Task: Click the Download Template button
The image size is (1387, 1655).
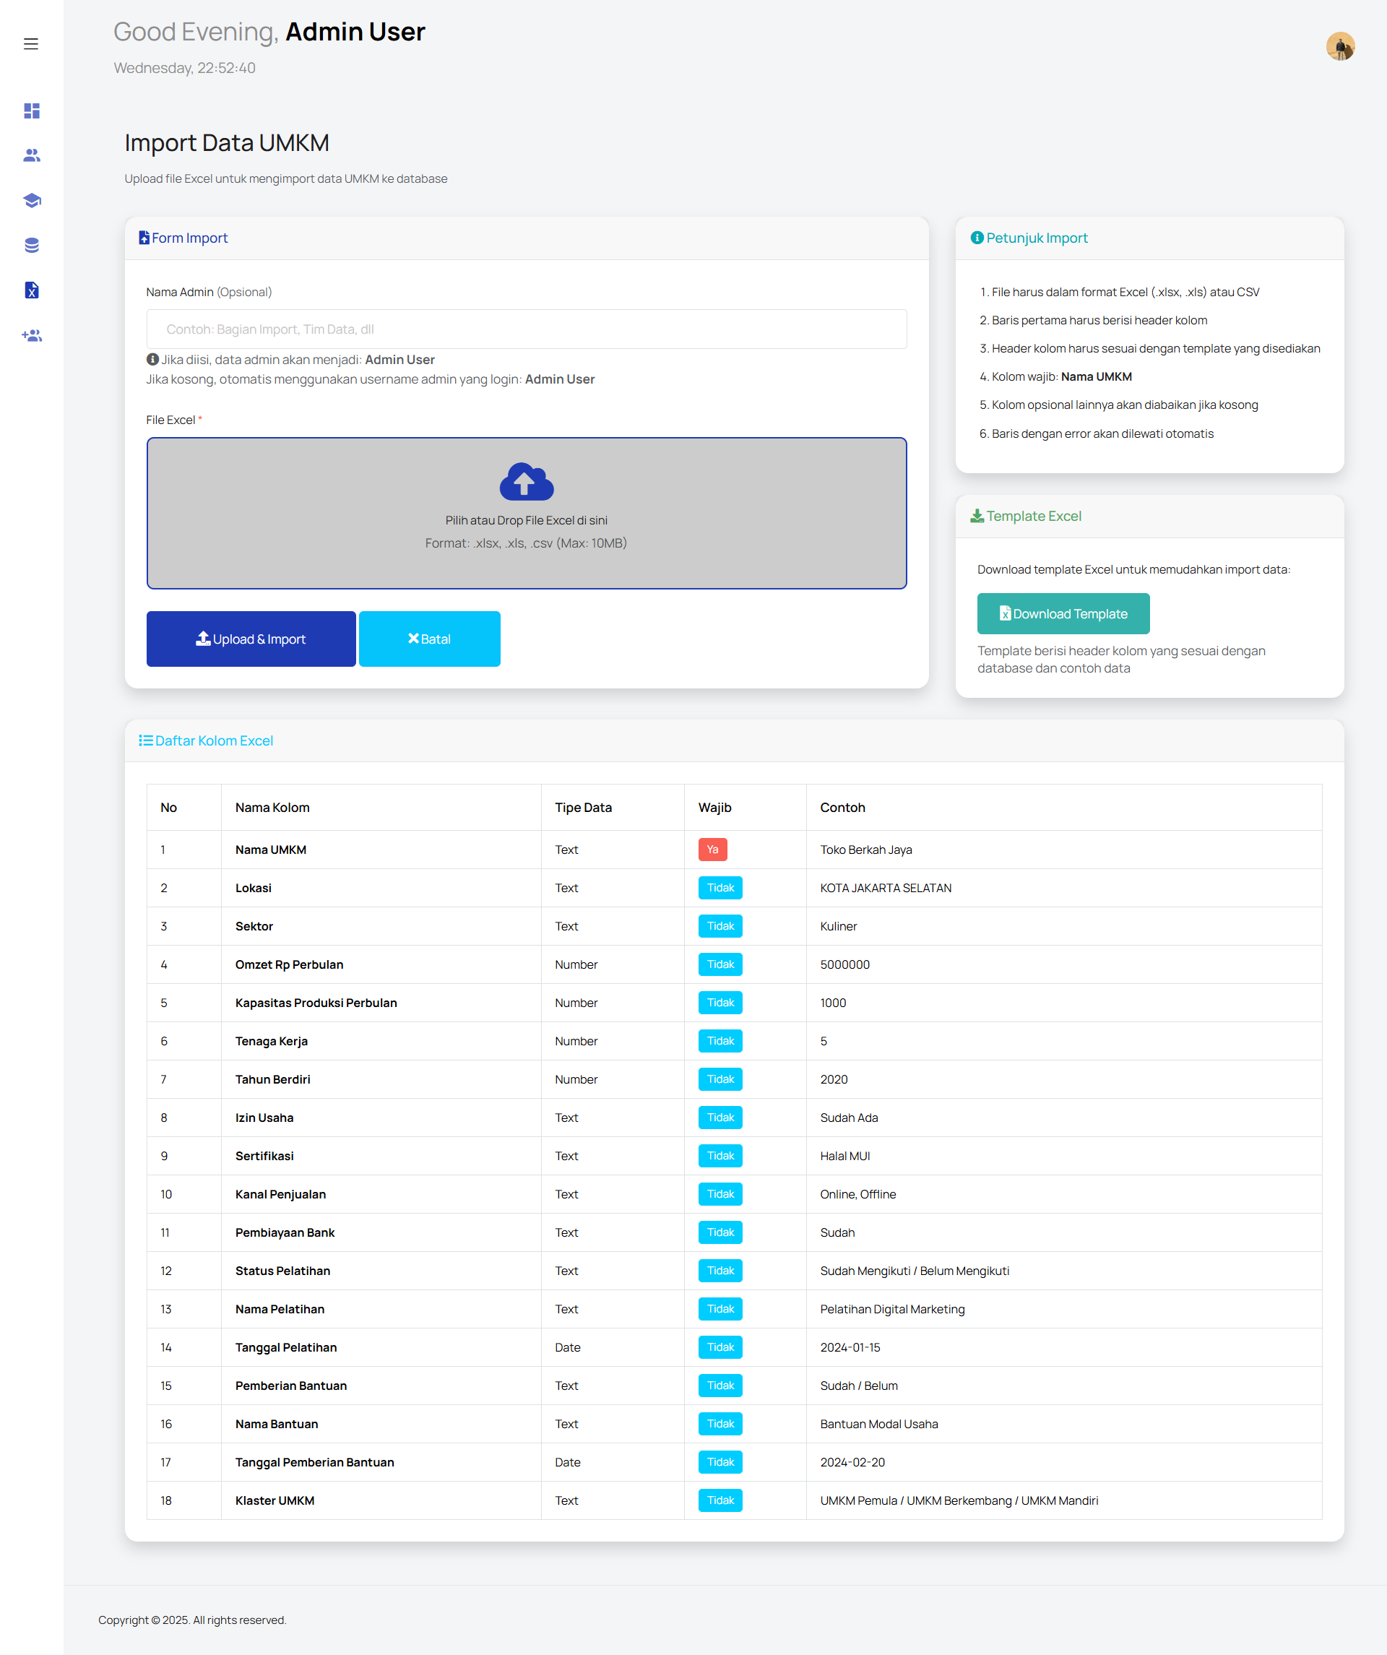Action: click(x=1063, y=614)
